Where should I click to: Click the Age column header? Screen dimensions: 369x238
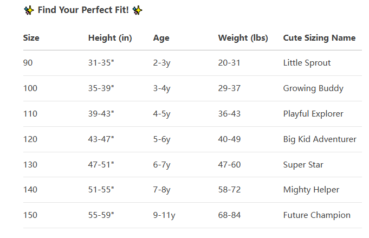click(x=161, y=38)
